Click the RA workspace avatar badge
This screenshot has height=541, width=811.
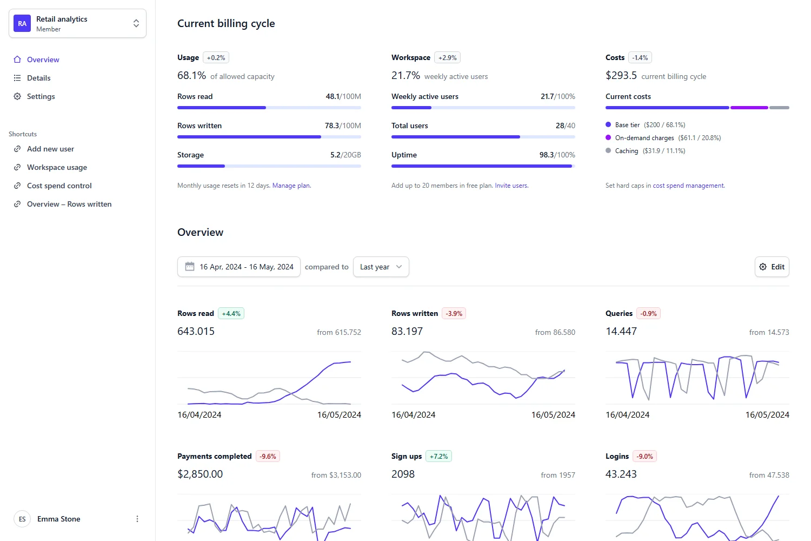pyautogui.click(x=22, y=23)
